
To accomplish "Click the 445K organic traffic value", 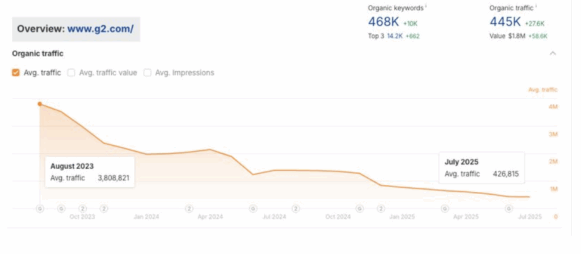I will click(506, 22).
